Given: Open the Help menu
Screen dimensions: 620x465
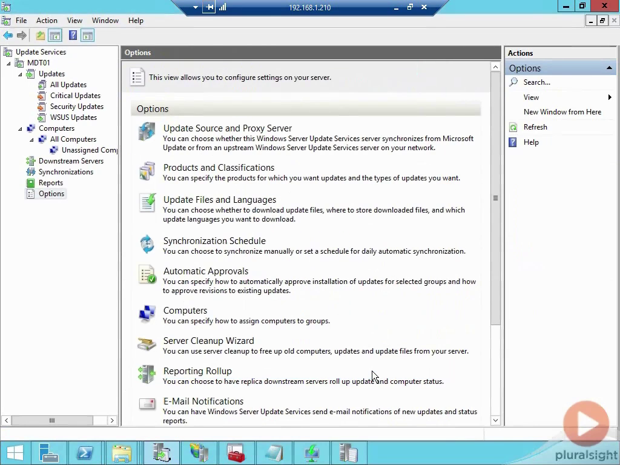Looking at the screenshot, I should point(136,21).
